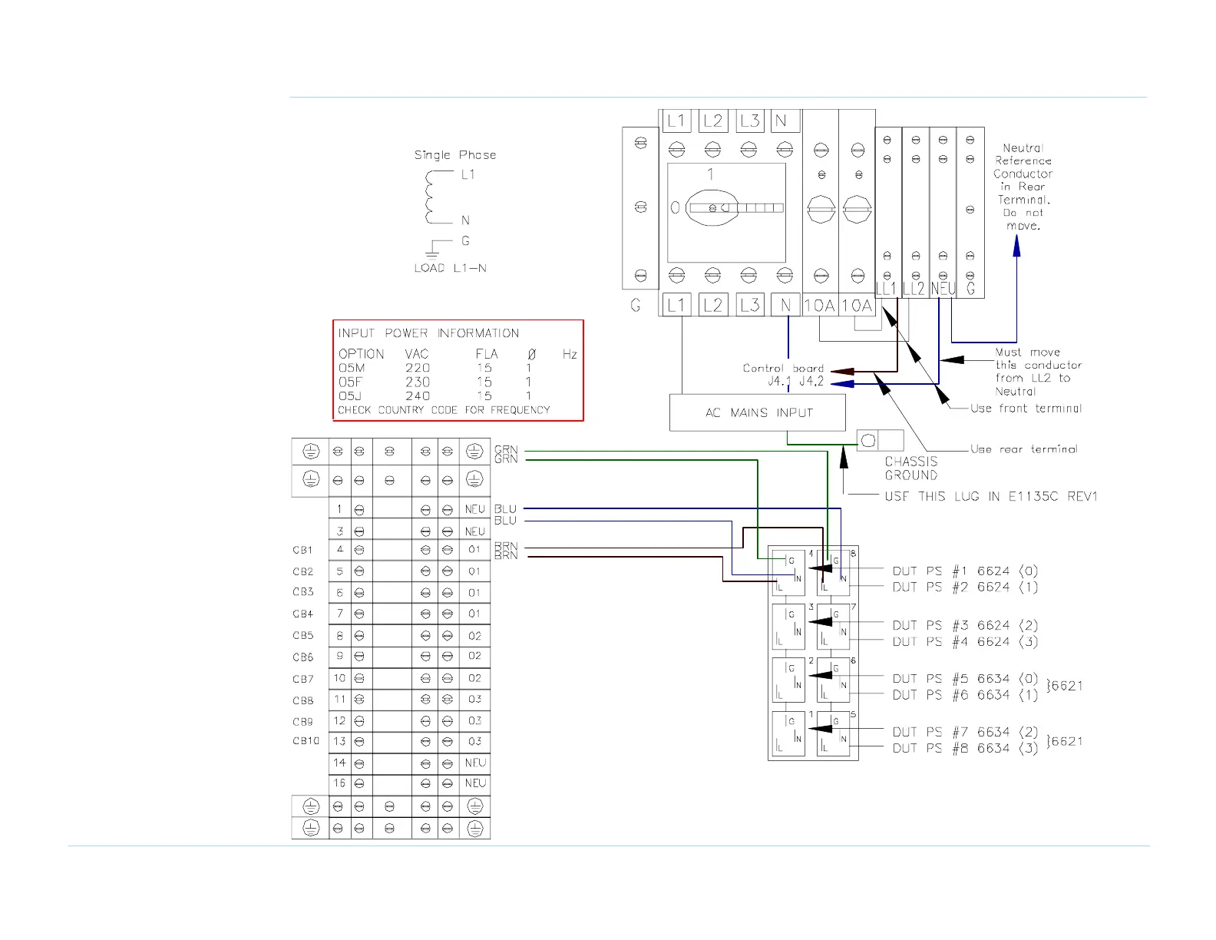Click terminal number "13" in strip

coord(339,741)
